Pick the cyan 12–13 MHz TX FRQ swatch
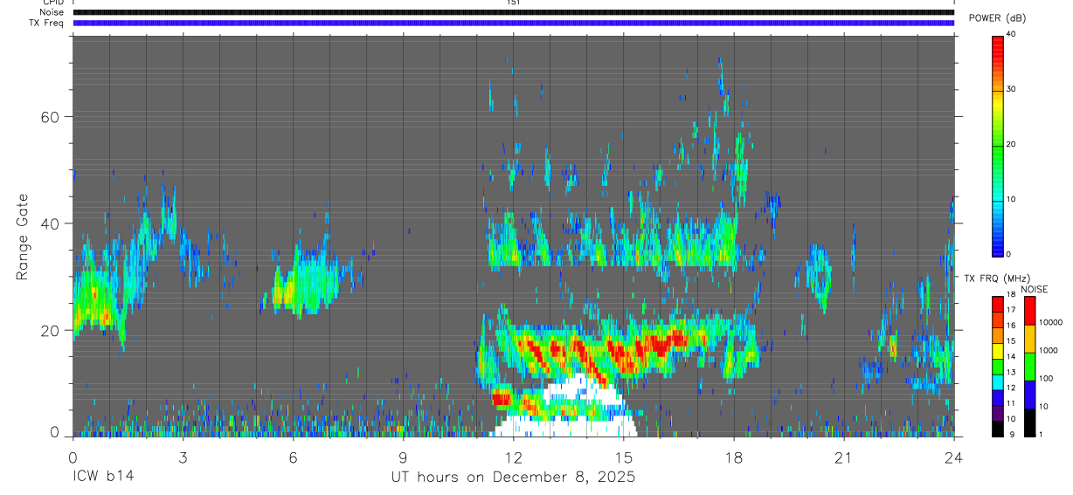The image size is (1073, 495). click(x=998, y=382)
